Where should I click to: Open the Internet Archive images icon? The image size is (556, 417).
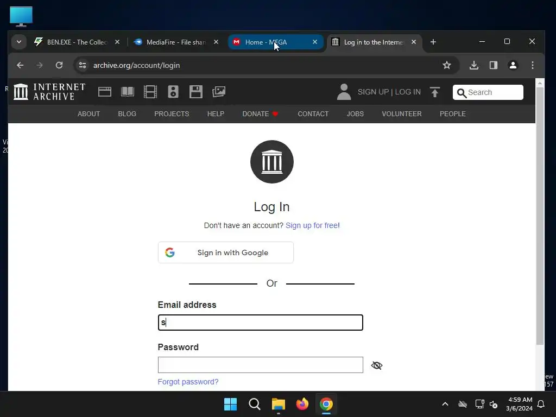pos(219,92)
